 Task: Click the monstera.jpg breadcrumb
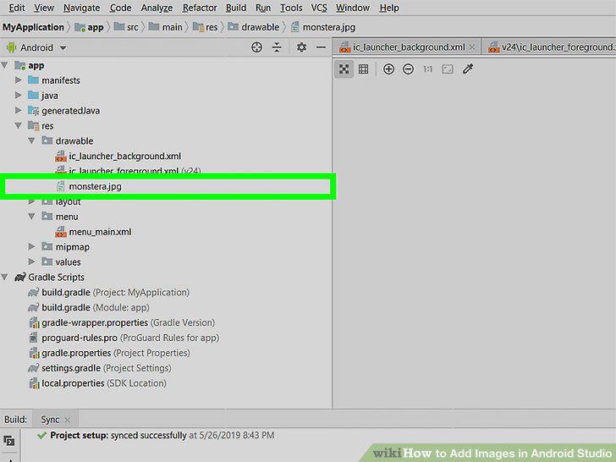click(x=323, y=27)
